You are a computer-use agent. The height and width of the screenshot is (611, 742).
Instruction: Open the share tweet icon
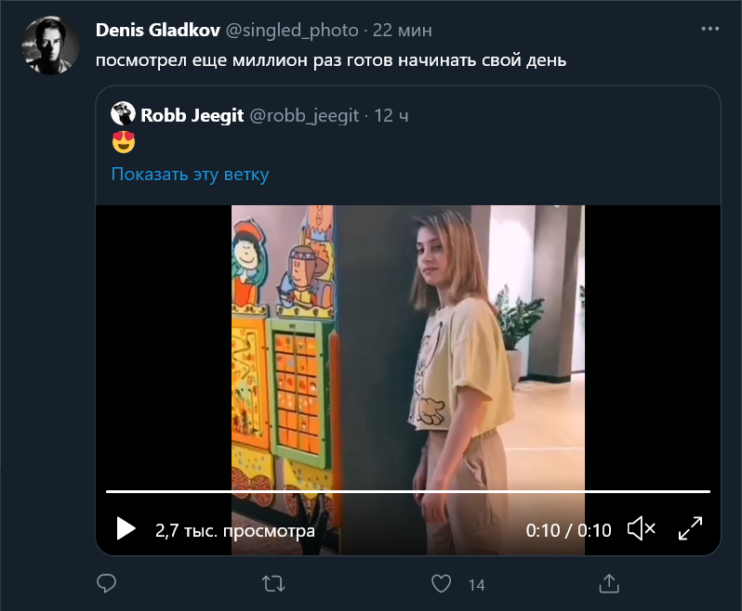tap(609, 583)
